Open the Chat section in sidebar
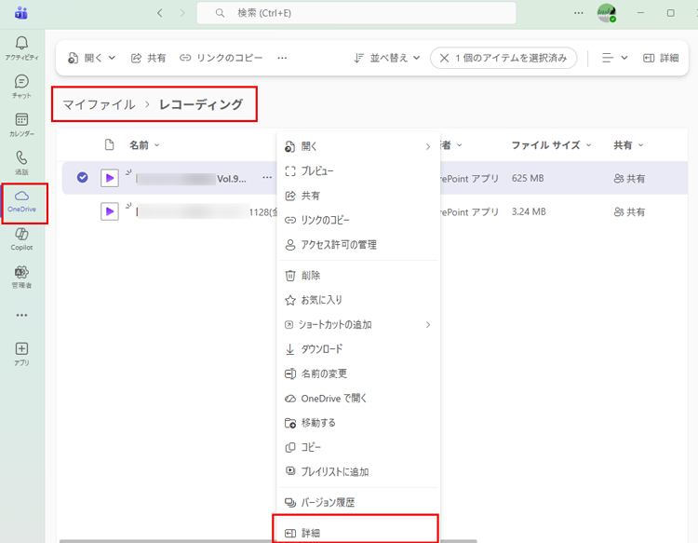Image resolution: width=698 pixels, height=543 pixels. click(x=21, y=87)
